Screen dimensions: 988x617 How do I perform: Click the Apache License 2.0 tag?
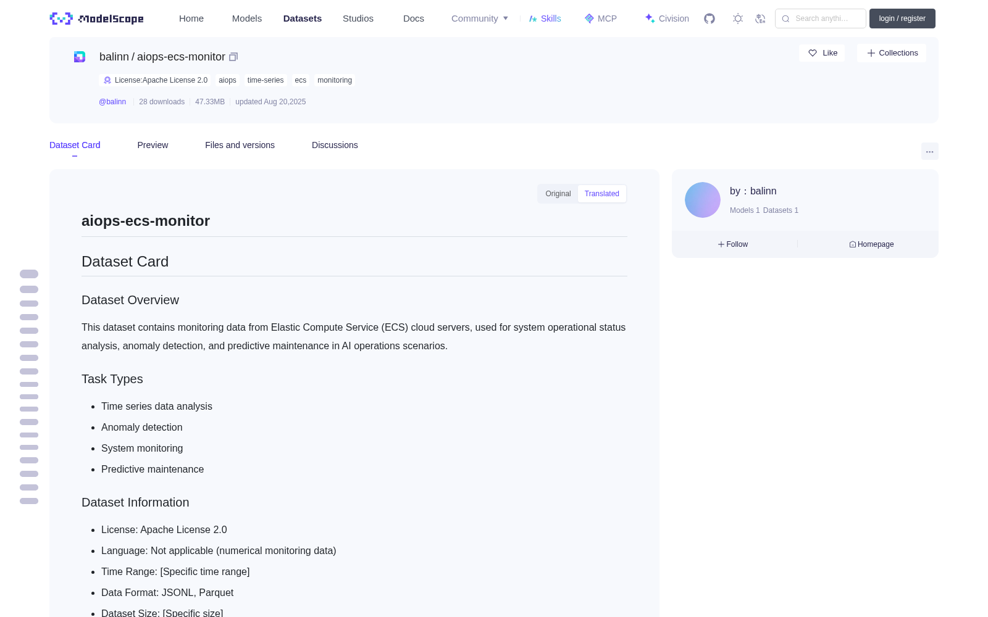[155, 80]
